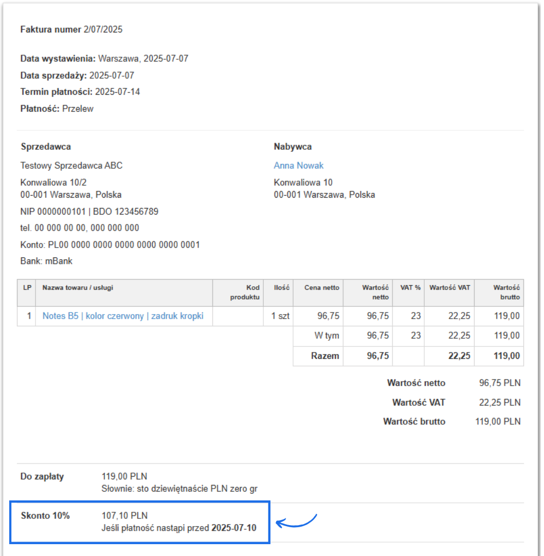Image resolution: width=544 pixels, height=556 pixels.
Task: Select the seller NIP and BDO line
Action: click(89, 212)
